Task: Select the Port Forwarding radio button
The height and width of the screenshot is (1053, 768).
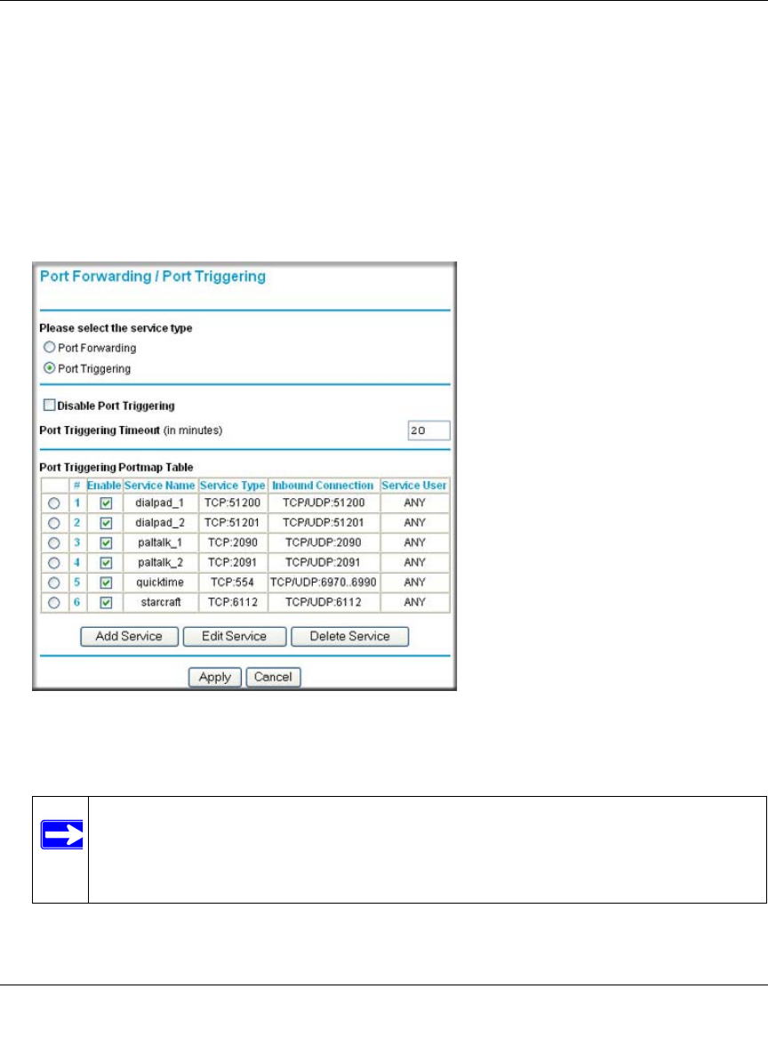Action: tap(49, 347)
